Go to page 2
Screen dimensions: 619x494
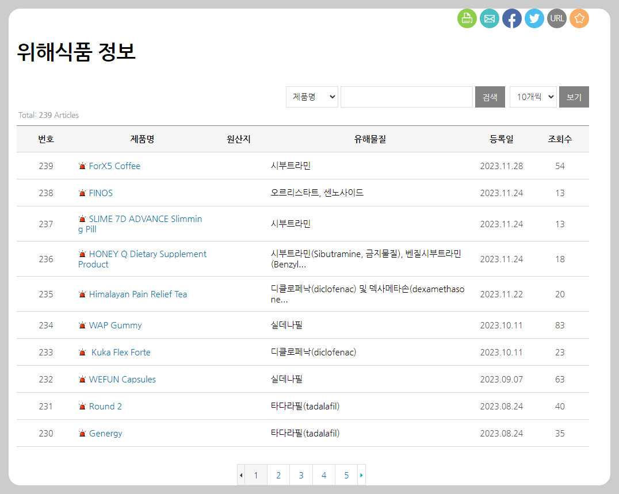coord(278,475)
